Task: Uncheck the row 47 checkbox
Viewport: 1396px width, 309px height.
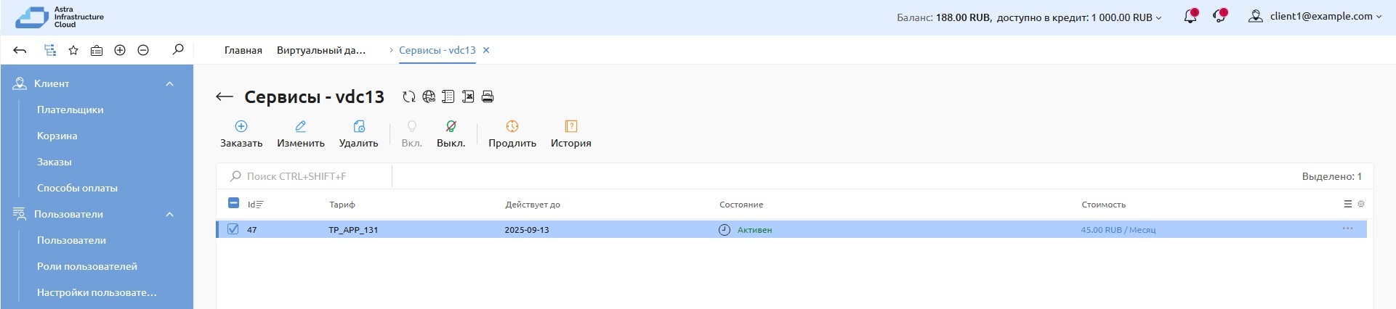Action: [233, 229]
